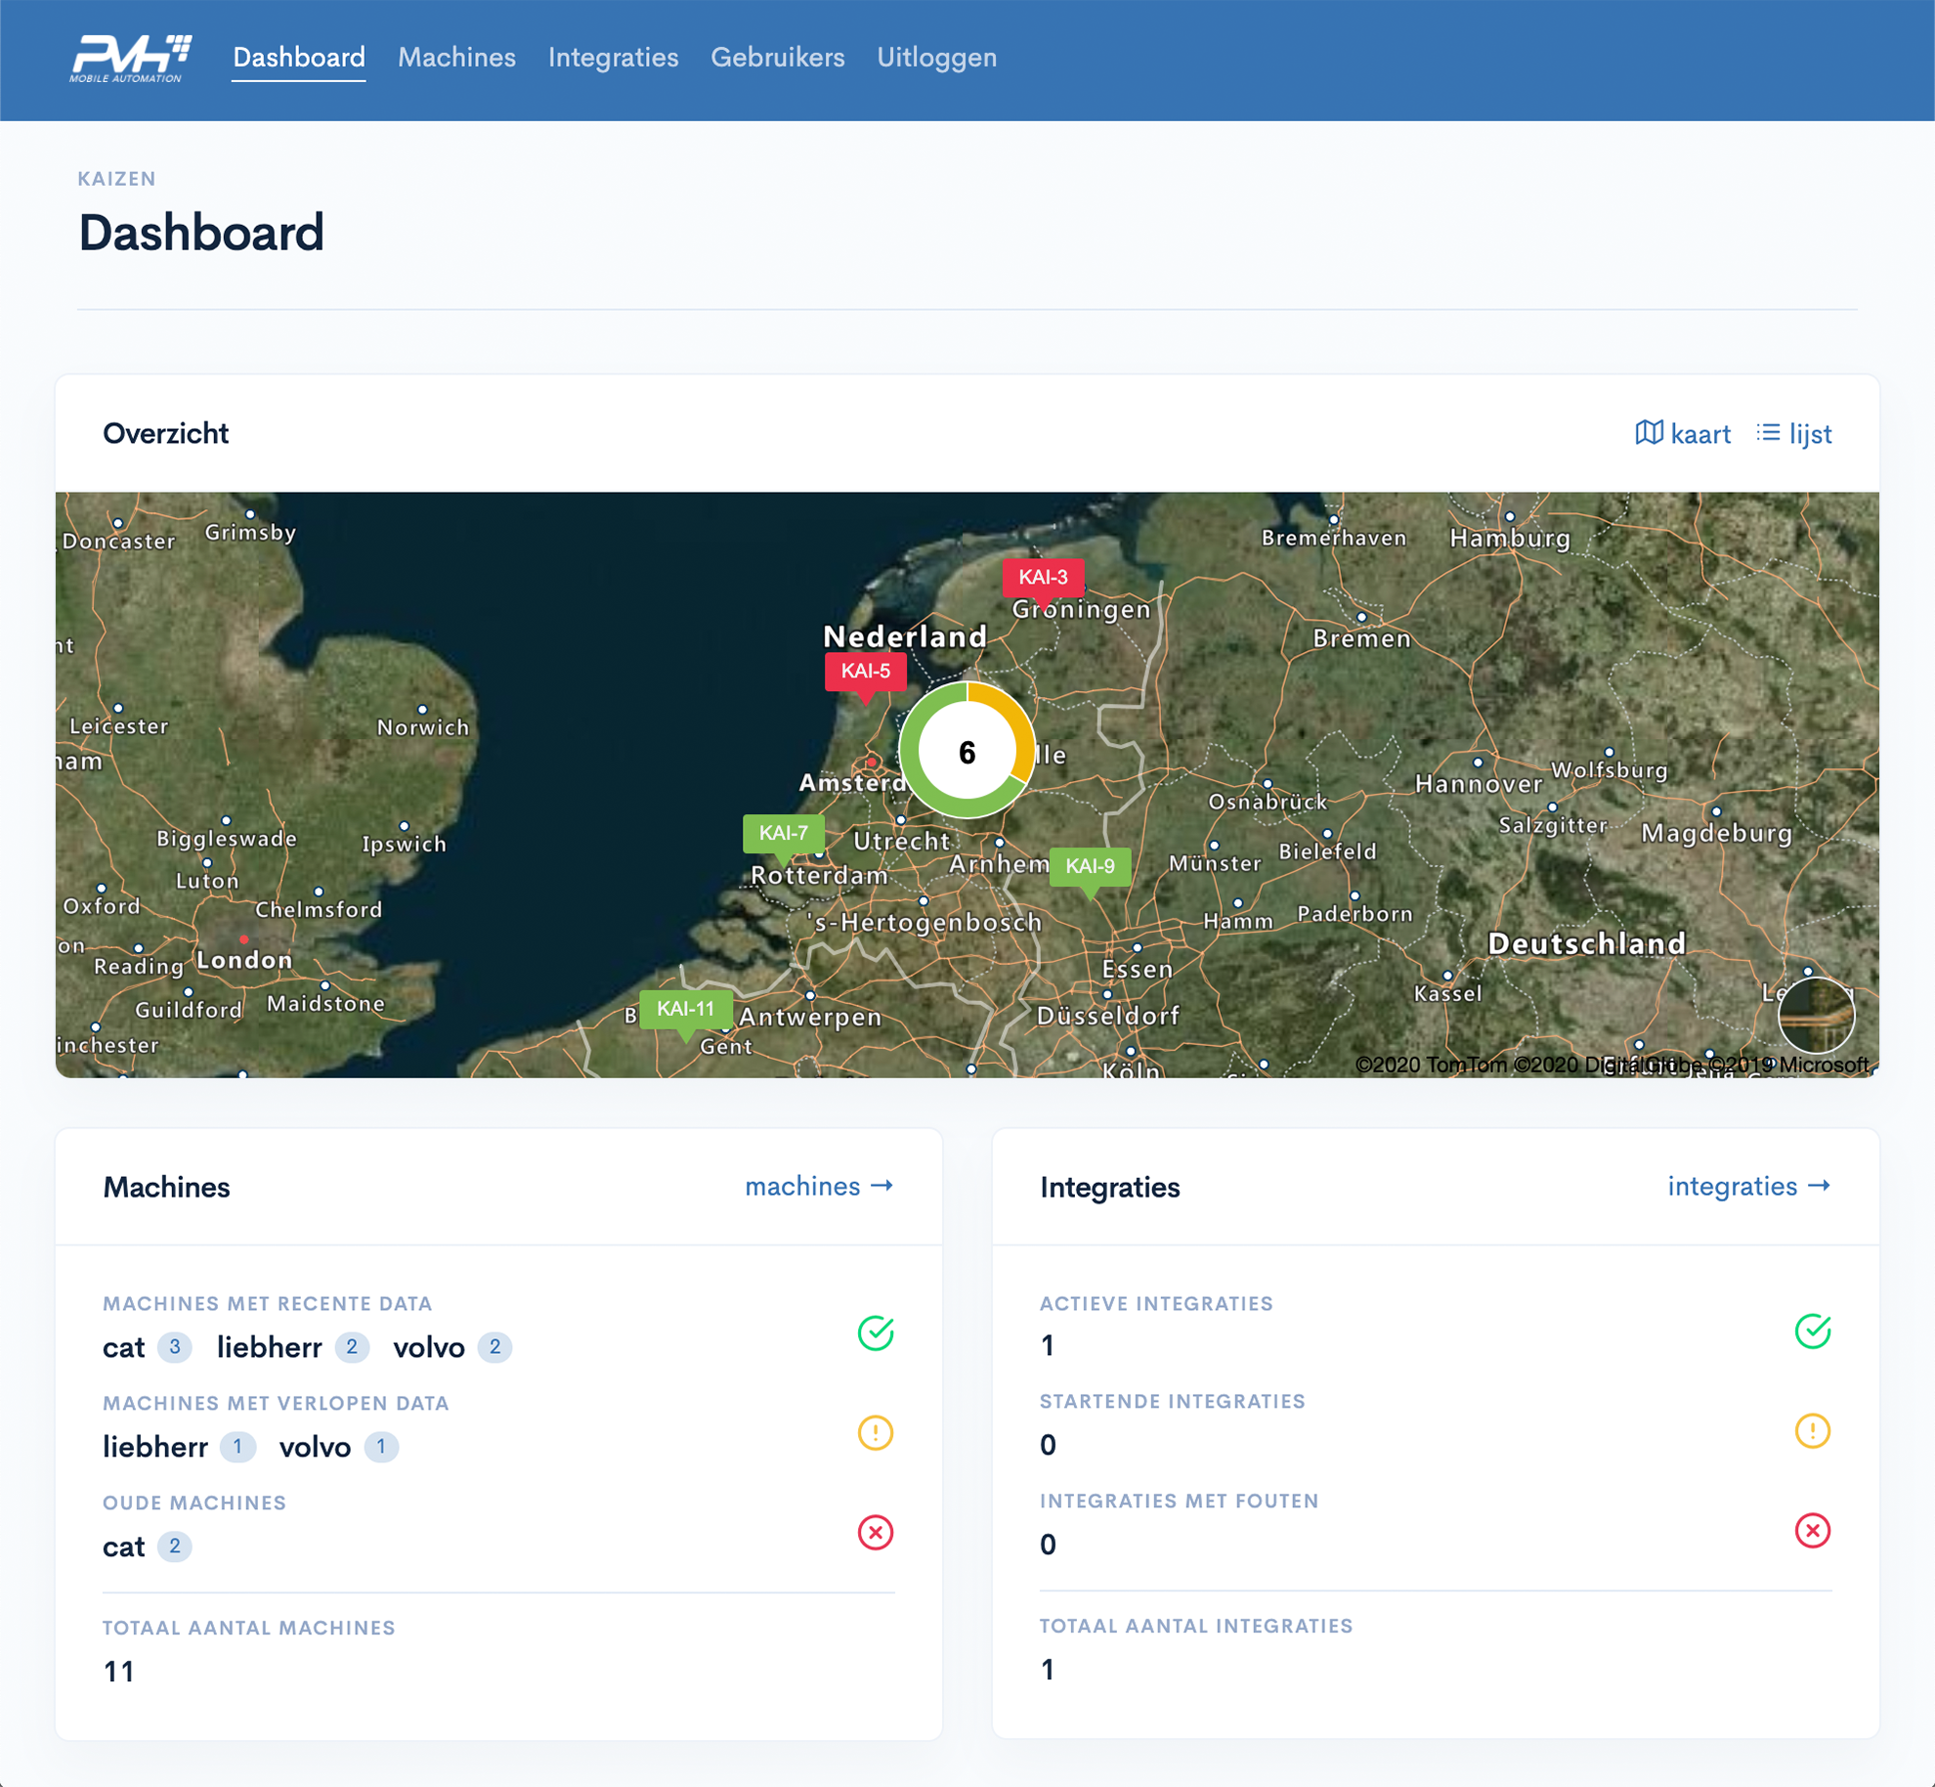The width and height of the screenshot is (1935, 1787).
Task: Select the KAI-7 map marker
Action: click(783, 834)
